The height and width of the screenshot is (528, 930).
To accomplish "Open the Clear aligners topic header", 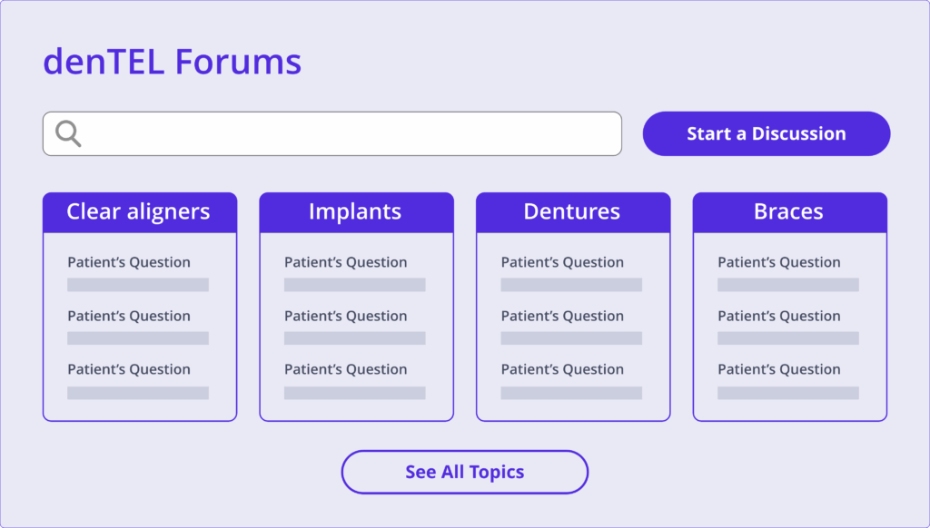I will [x=140, y=212].
